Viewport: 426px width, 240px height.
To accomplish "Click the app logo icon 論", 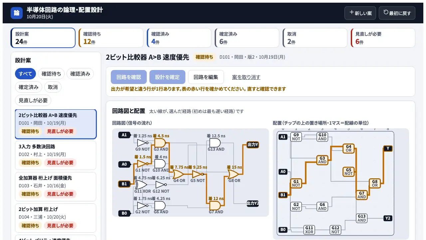I will coord(17,13).
